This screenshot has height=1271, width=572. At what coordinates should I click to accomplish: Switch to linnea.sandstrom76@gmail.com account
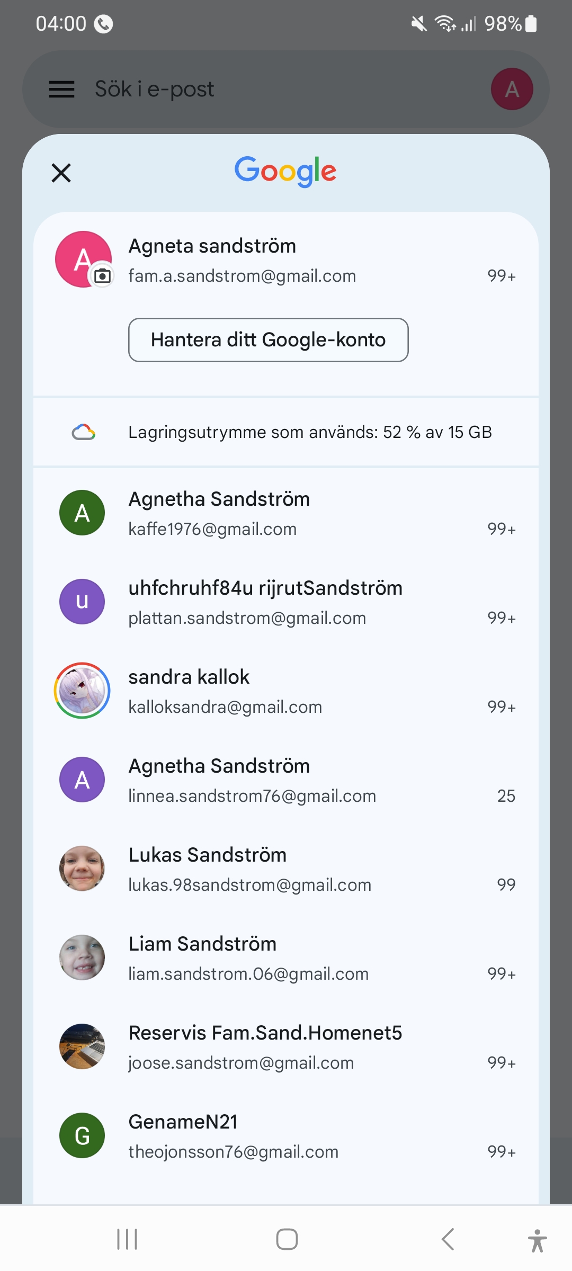click(286, 781)
